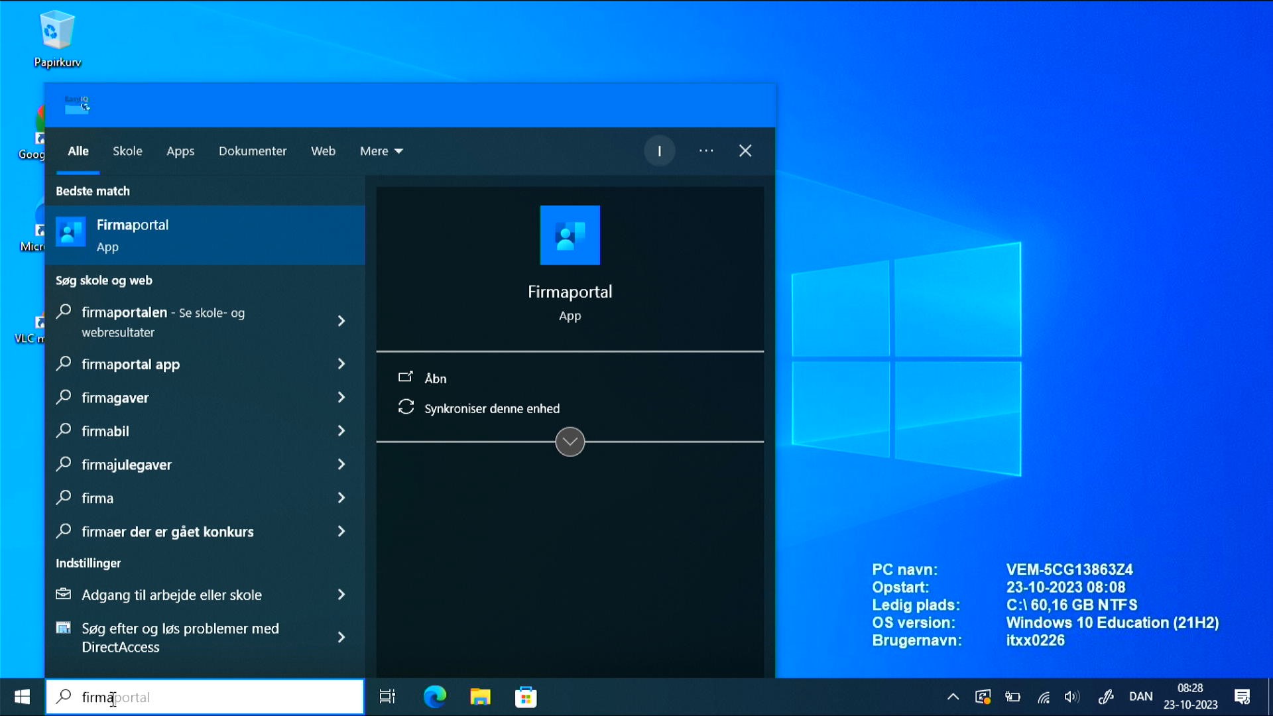Viewport: 1273px width, 716px height.
Task: Open the Mere dropdown filter
Action: coord(381,151)
